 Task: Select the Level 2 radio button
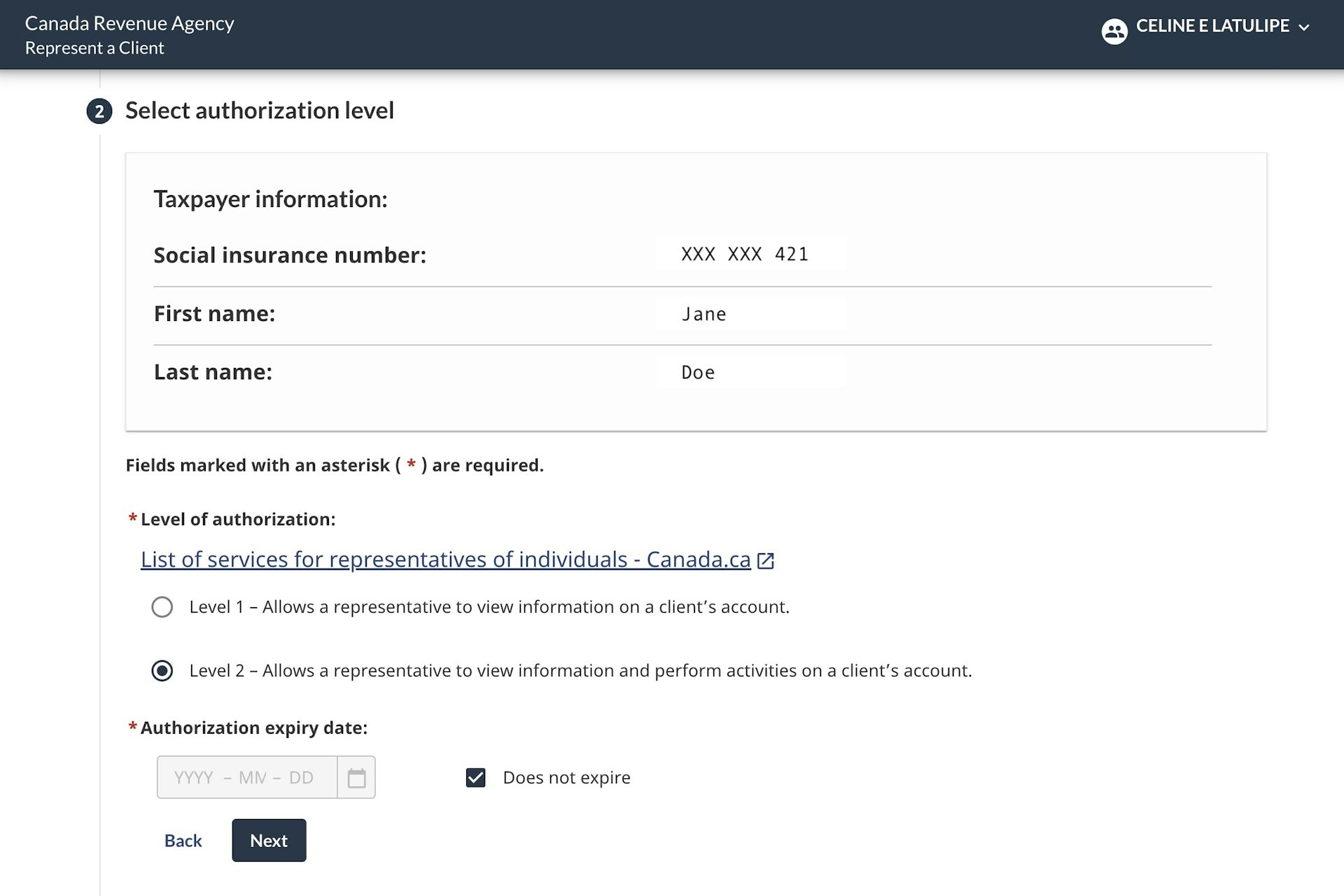click(162, 671)
